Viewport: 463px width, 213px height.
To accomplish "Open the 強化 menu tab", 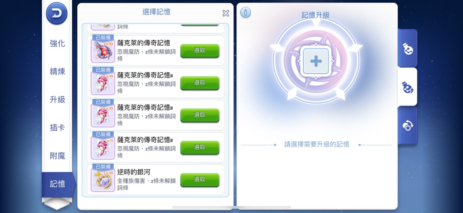I will 57,43.
